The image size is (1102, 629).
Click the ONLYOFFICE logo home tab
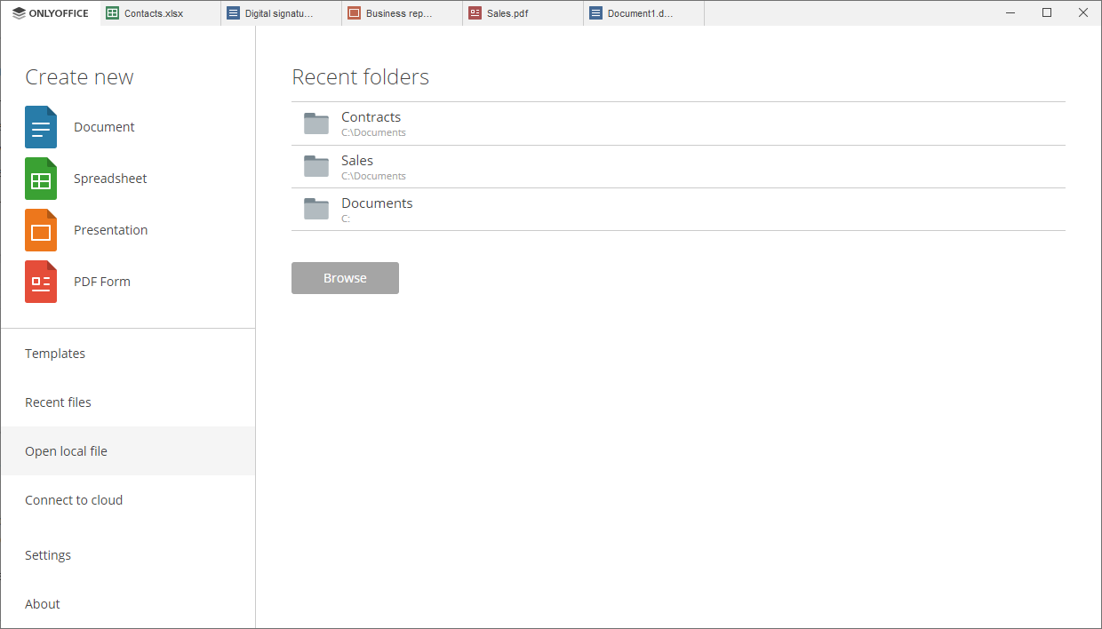pos(51,13)
